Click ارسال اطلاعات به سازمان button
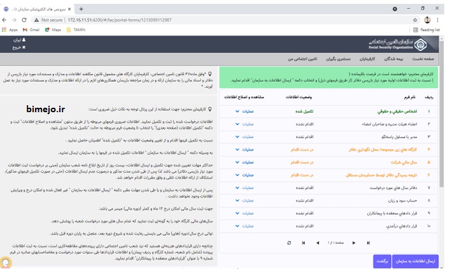 pyautogui.click(x=415, y=261)
